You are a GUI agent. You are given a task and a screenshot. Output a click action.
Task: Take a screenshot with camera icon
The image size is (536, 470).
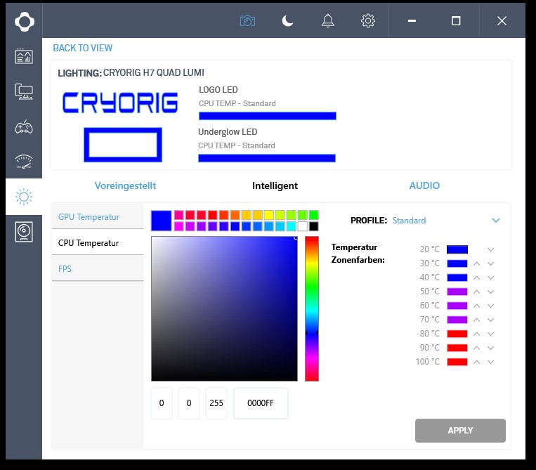tap(247, 21)
